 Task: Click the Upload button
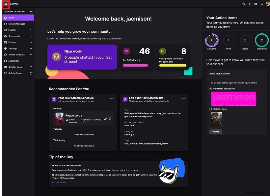[x=216, y=132]
